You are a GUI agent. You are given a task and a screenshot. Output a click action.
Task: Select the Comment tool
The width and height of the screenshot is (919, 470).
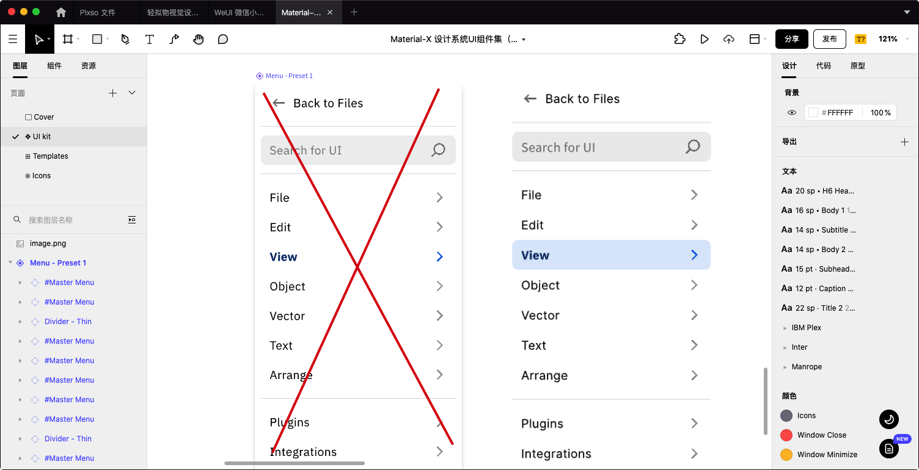(x=223, y=39)
